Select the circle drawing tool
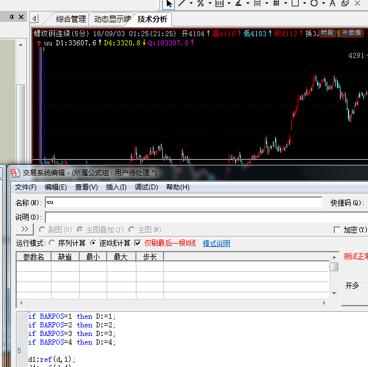The image size is (368, 367). pos(314,3)
